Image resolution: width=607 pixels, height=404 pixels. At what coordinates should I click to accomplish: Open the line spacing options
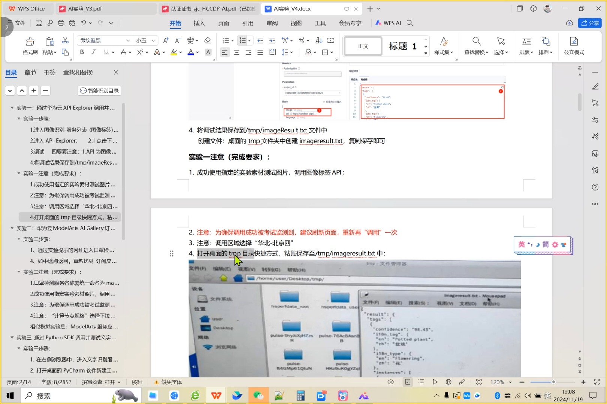click(x=287, y=52)
